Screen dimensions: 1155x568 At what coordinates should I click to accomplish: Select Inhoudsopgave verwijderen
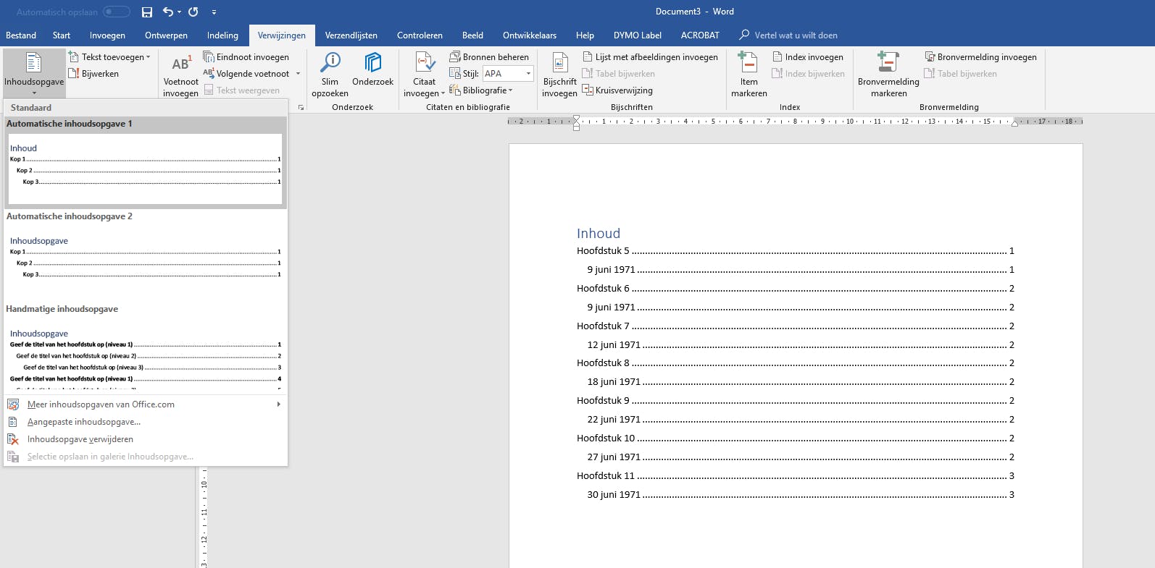tap(80, 439)
